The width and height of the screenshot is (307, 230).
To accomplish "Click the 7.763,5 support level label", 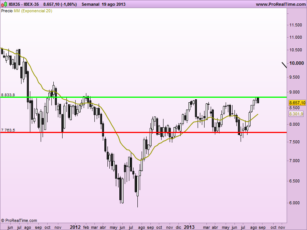I will click(8, 130).
